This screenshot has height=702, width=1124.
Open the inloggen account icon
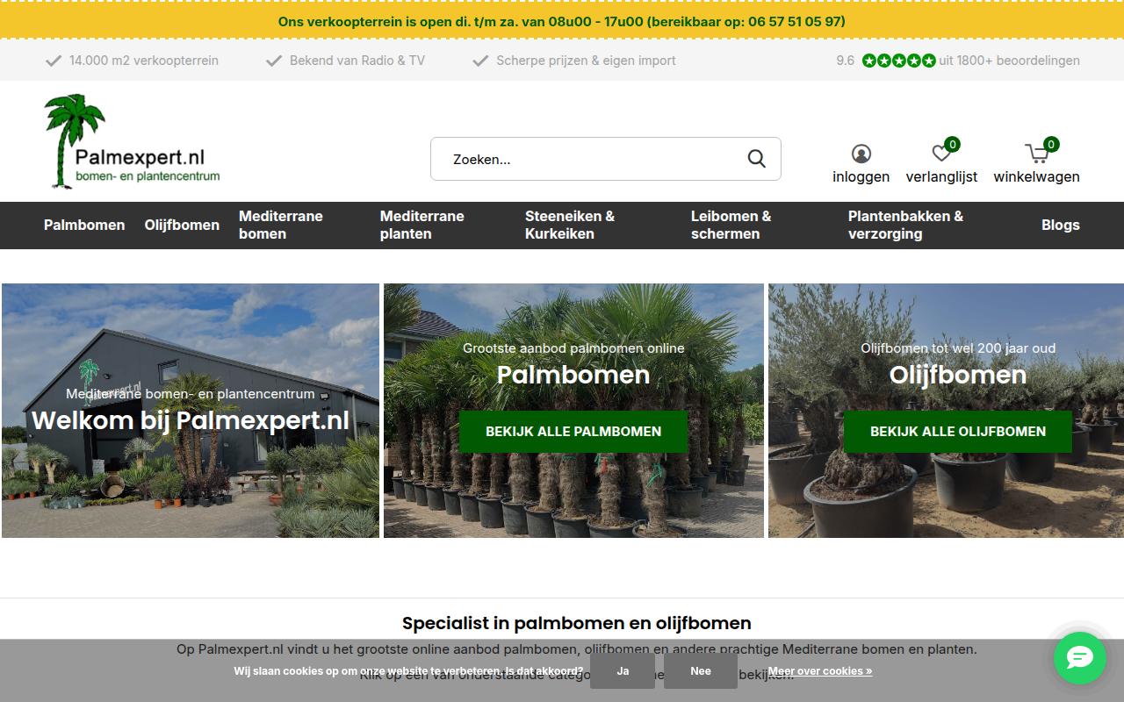(861, 154)
